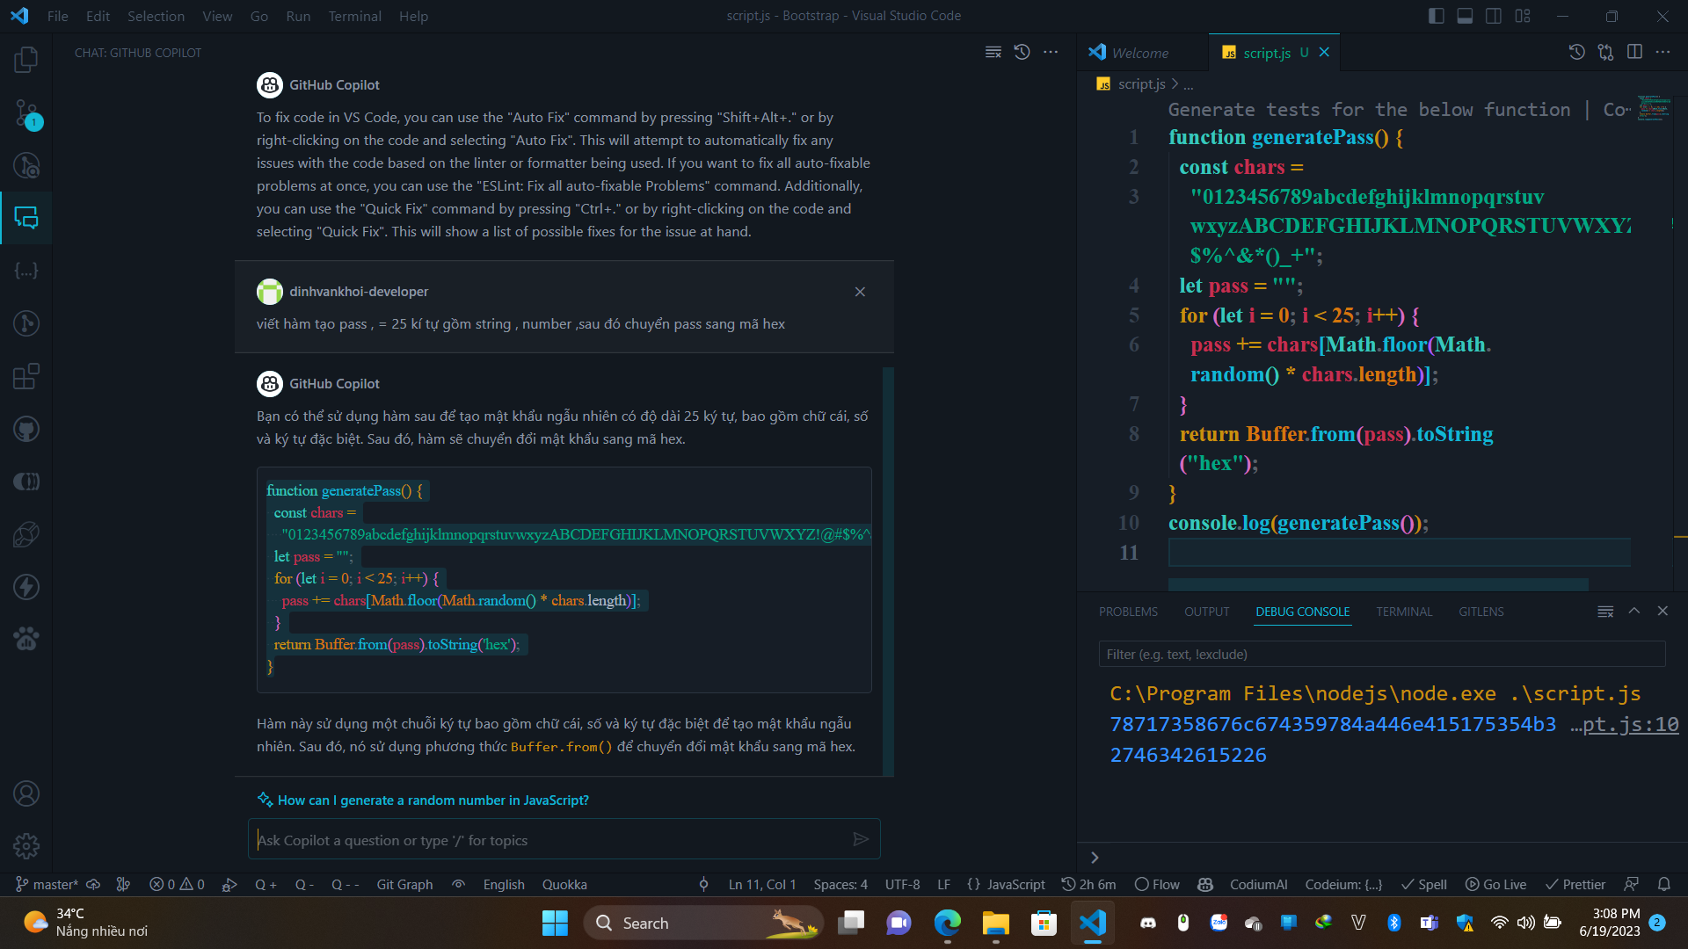Click the Accounts icon in the activity bar
This screenshot has width=1688, height=949.
coord(26,793)
